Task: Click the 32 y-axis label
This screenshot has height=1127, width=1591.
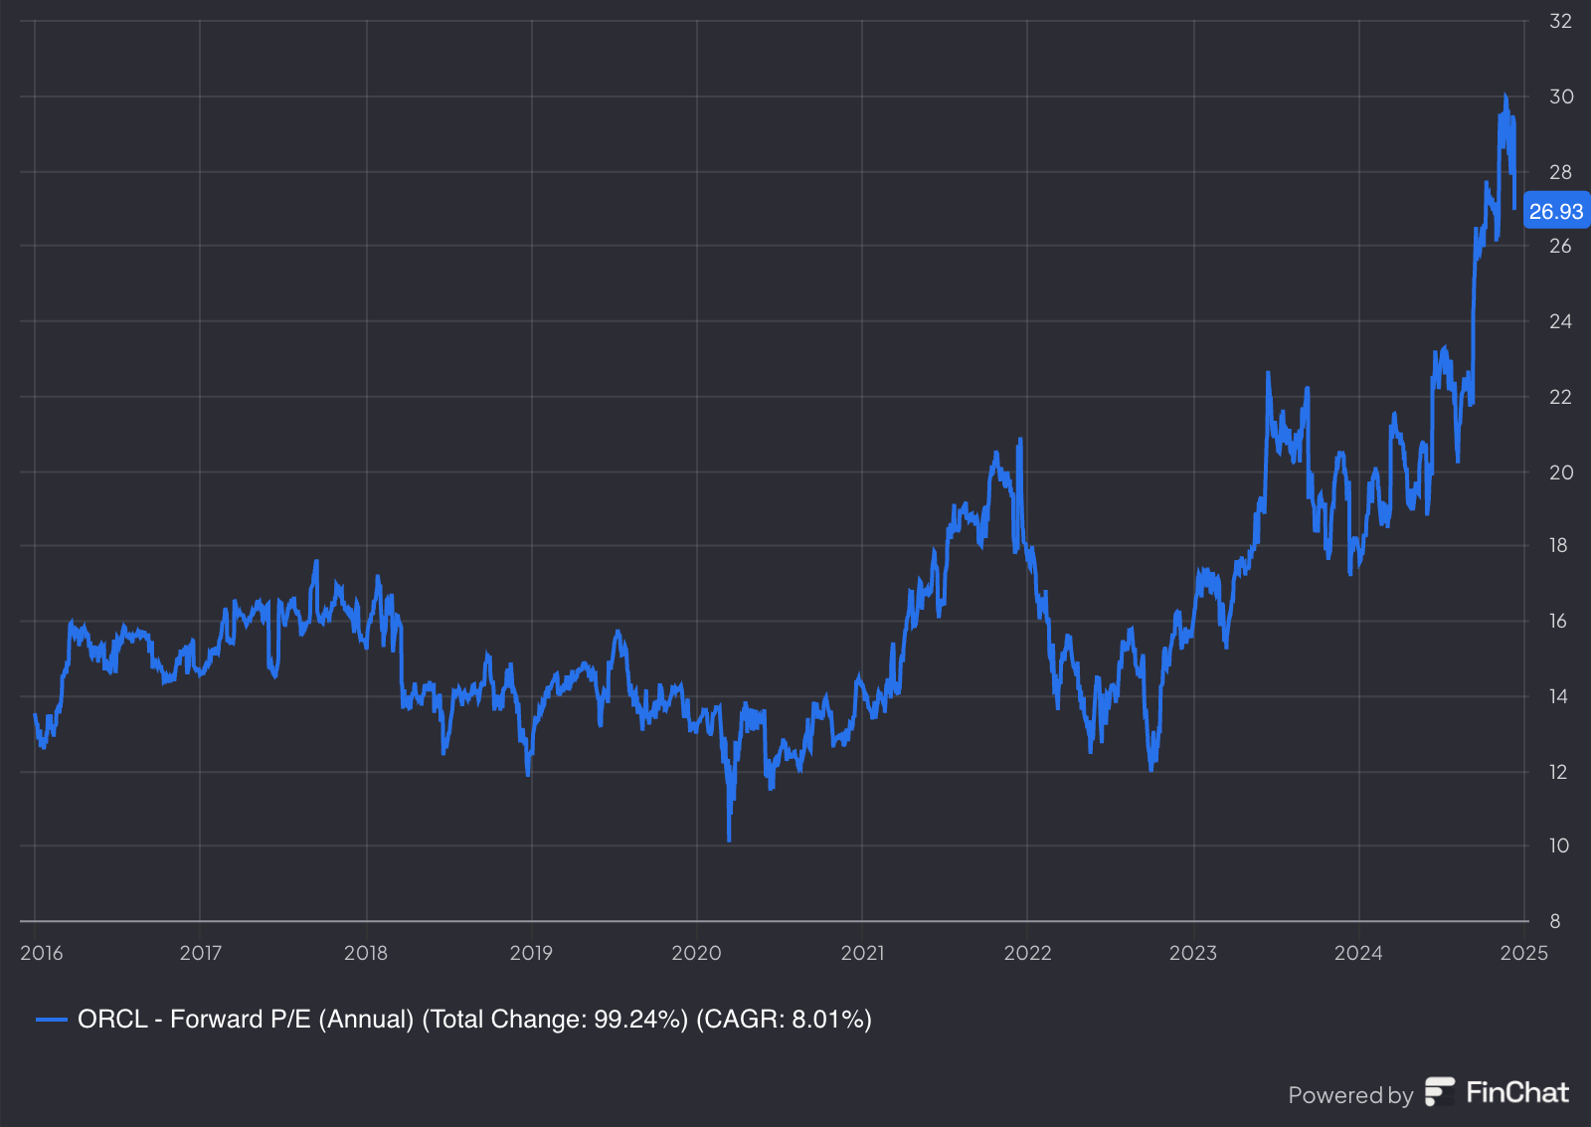Action: (1561, 21)
